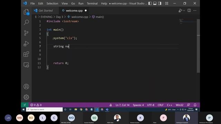Select participant IP avatar

[210, 118]
